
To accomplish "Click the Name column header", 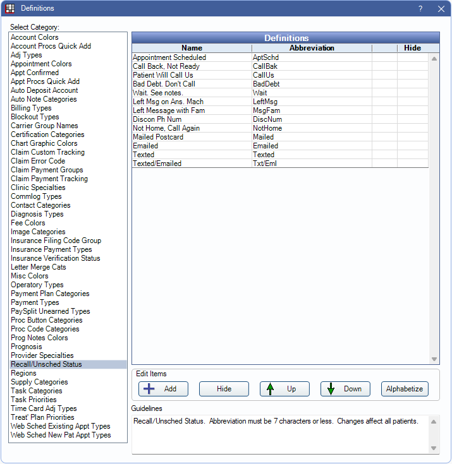I will 192,48.
